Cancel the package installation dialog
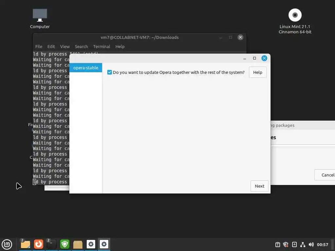 click(325, 175)
